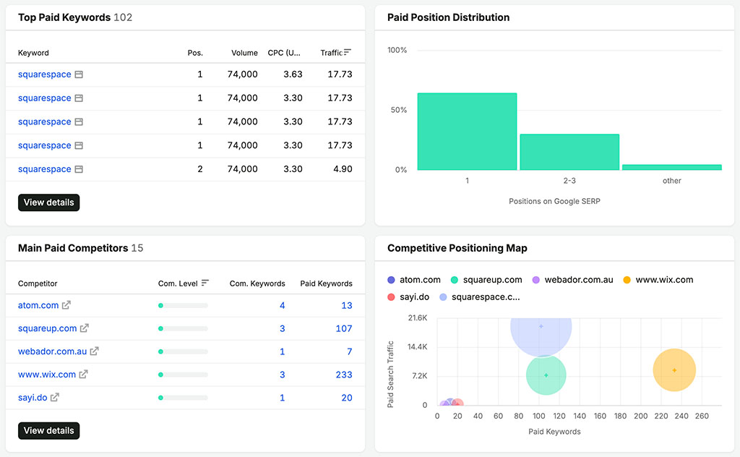The image size is (740, 457).
Task: Select the 'other' positions bar in chart
Action: [x=672, y=167]
